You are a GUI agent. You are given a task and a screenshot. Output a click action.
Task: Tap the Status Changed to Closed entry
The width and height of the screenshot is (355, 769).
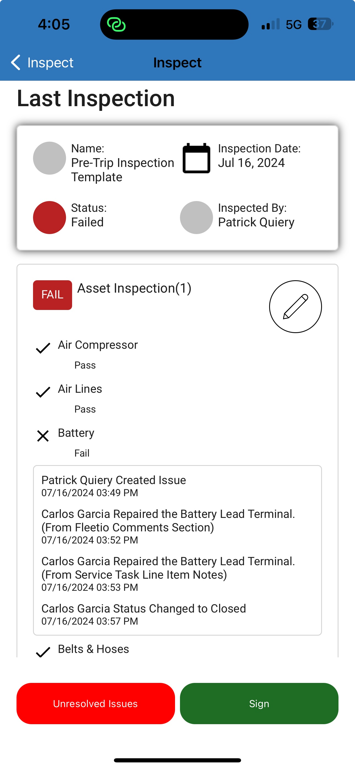point(143,614)
